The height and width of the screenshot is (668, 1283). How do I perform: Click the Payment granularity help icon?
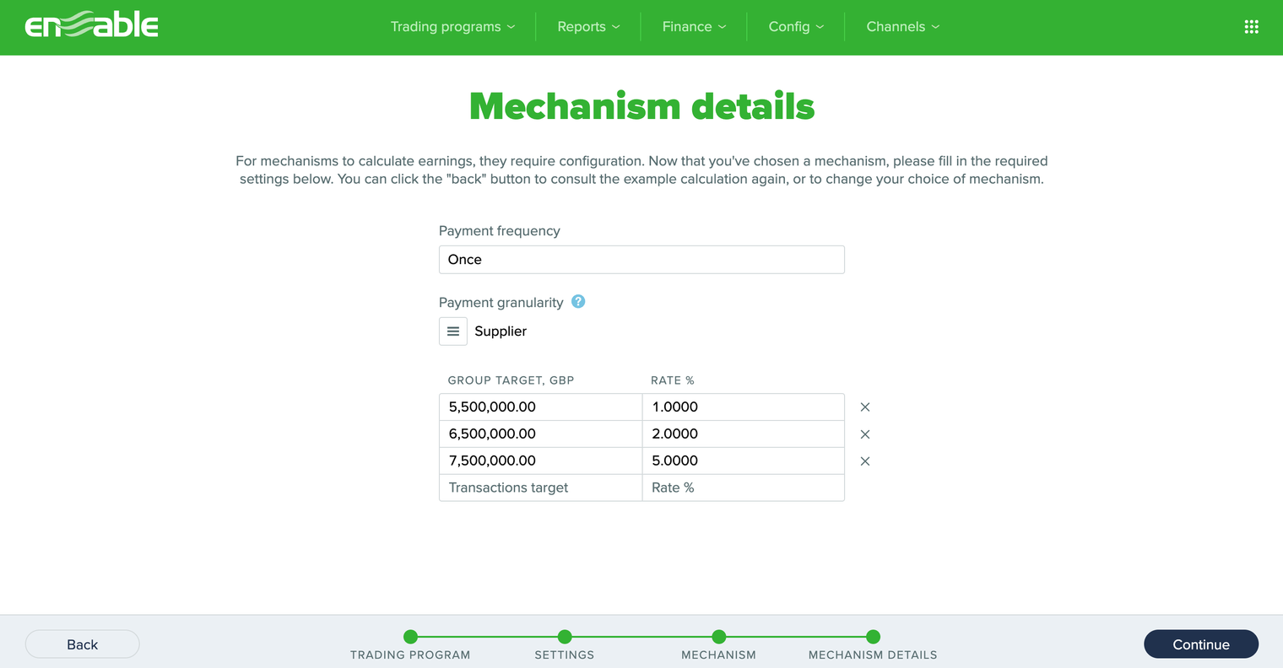coord(578,301)
